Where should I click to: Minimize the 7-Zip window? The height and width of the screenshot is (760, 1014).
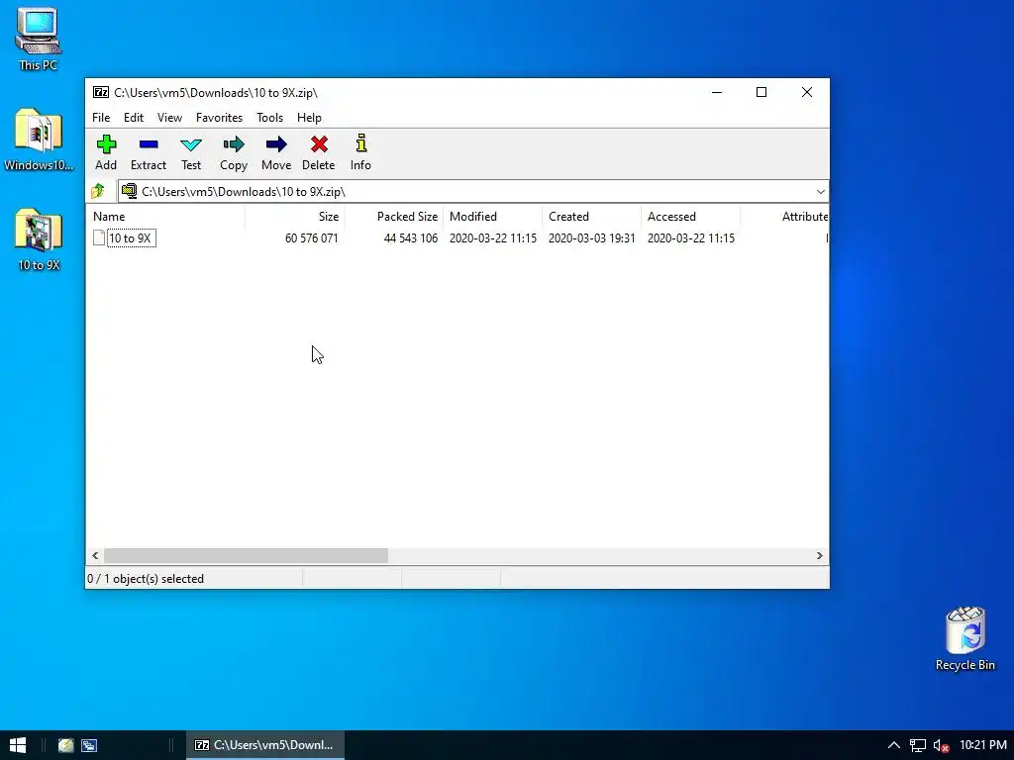pyautogui.click(x=717, y=92)
